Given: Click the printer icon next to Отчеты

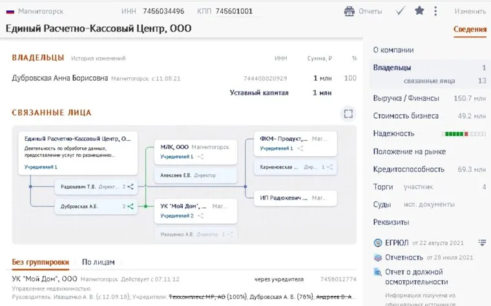Looking at the screenshot, I should coord(350,11).
